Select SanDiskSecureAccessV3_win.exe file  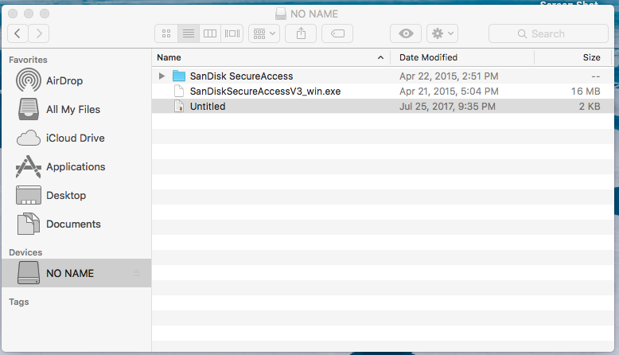click(x=383, y=92)
